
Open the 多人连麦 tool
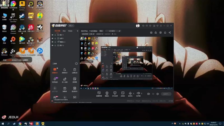(65, 80)
